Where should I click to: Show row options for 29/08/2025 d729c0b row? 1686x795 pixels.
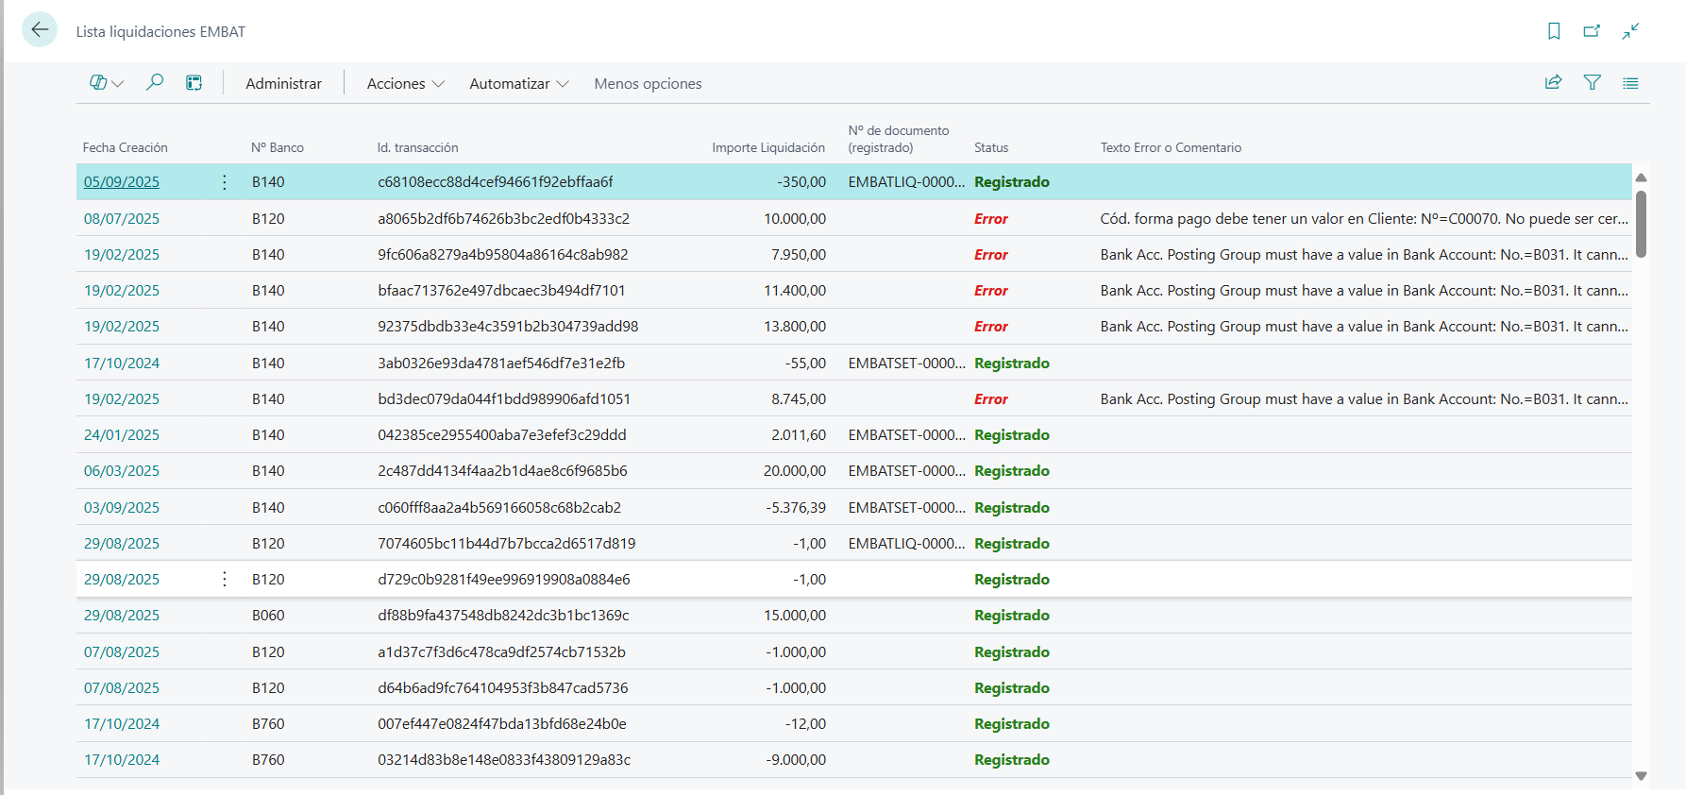click(224, 580)
